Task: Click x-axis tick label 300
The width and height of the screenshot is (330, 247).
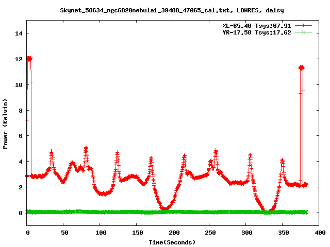Action: [x=247, y=233]
